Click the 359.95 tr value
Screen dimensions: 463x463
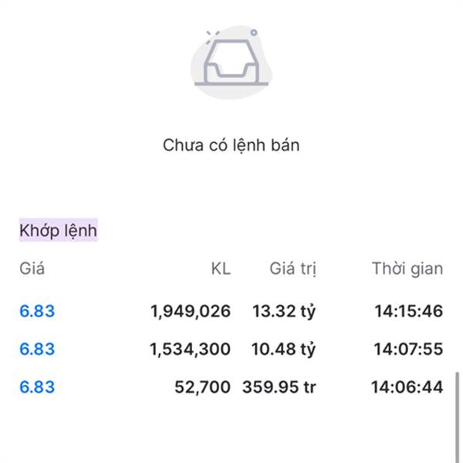(x=279, y=386)
